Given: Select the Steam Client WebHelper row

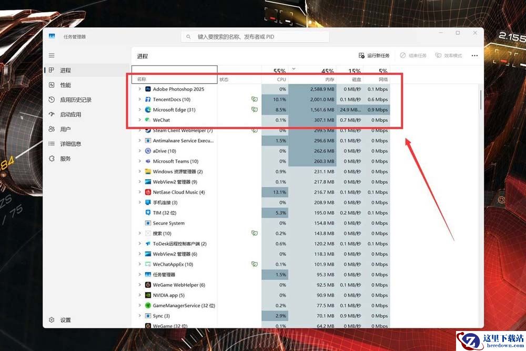Looking at the screenshot, I should [x=261, y=130].
